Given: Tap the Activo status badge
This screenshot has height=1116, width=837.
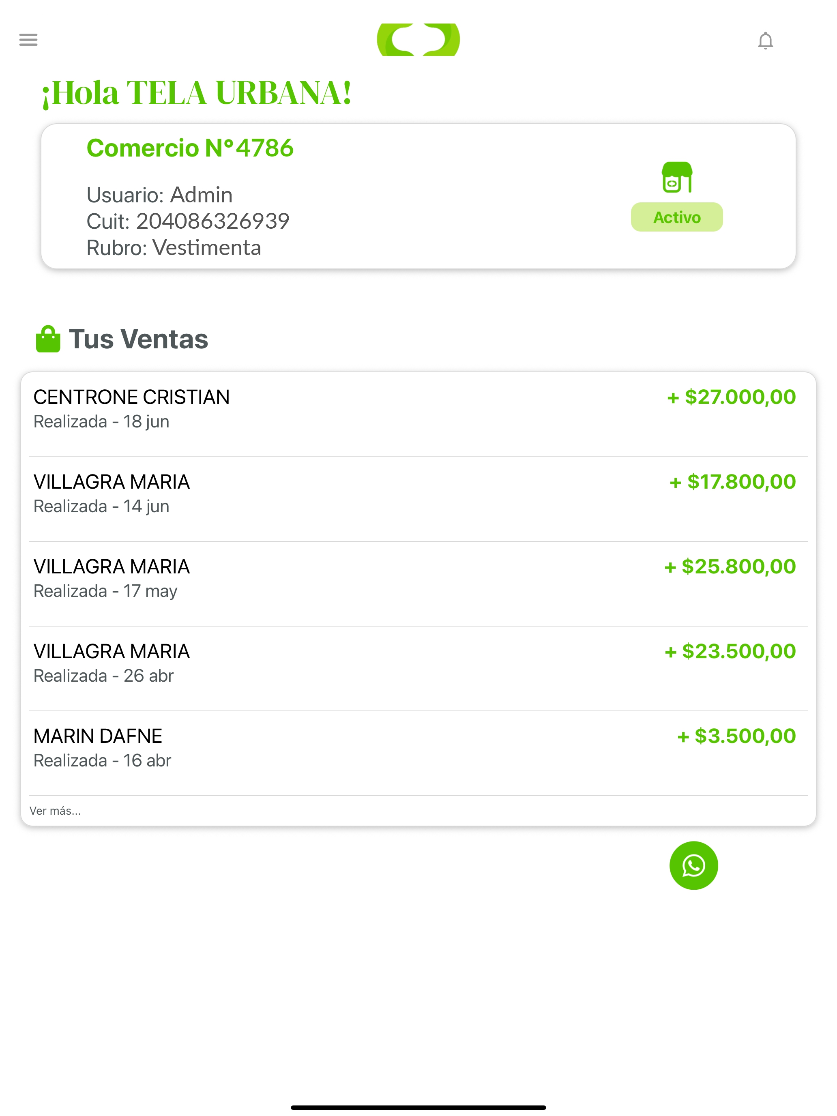Looking at the screenshot, I should pyautogui.click(x=676, y=217).
